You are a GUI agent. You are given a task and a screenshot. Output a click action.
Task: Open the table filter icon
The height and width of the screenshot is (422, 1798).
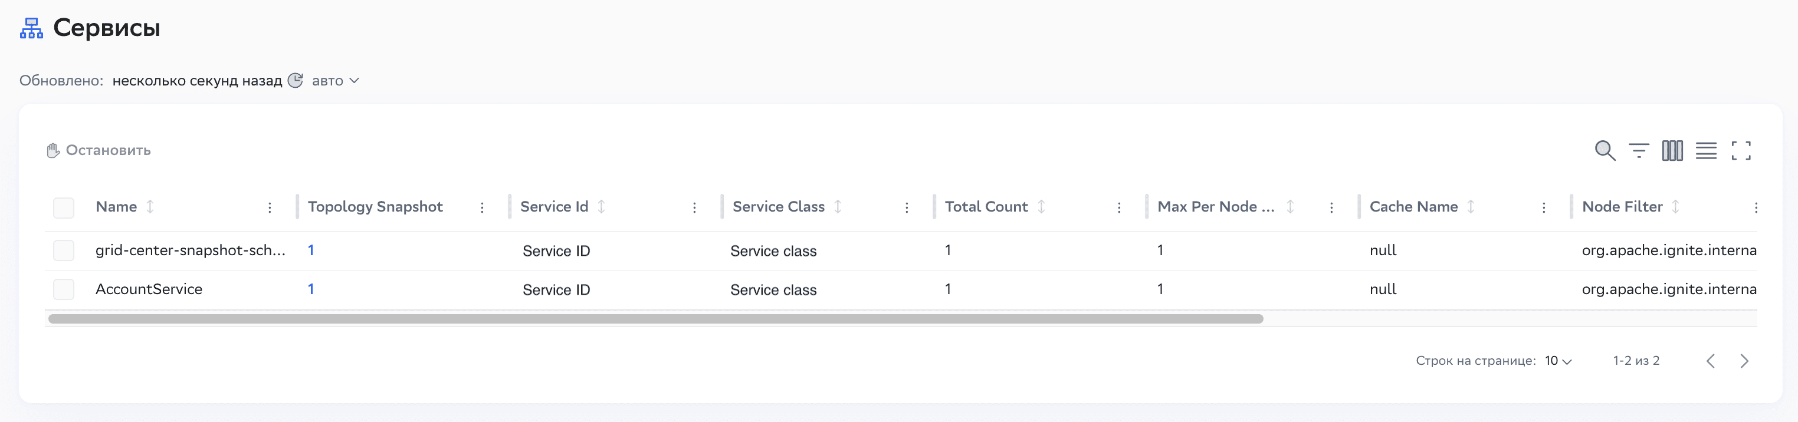(1638, 150)
